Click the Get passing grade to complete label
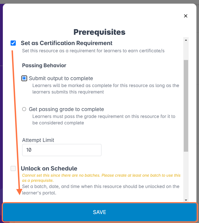This screenshot has width=199, height=223. 66,109
